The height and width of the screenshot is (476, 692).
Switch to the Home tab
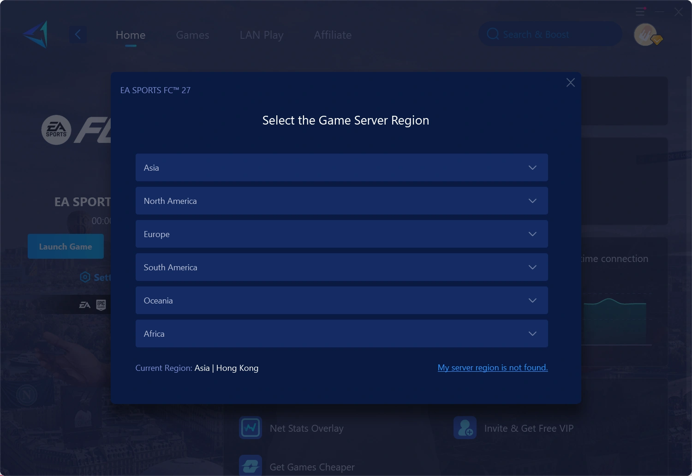tap(131, 35)
